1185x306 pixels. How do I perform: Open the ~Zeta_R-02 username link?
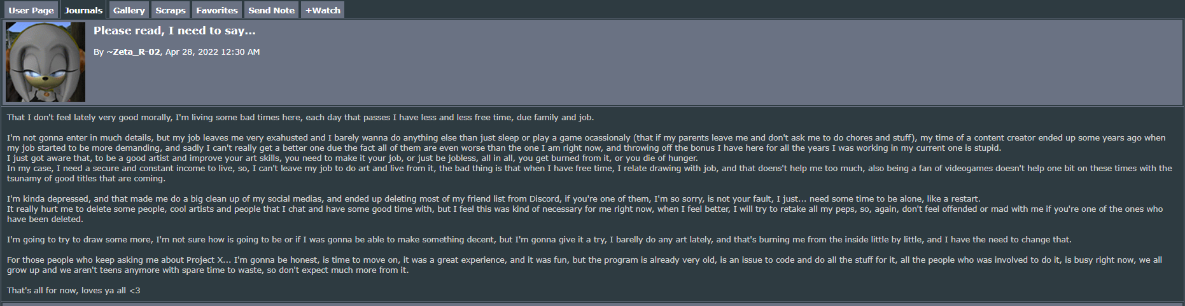point(133,52)
